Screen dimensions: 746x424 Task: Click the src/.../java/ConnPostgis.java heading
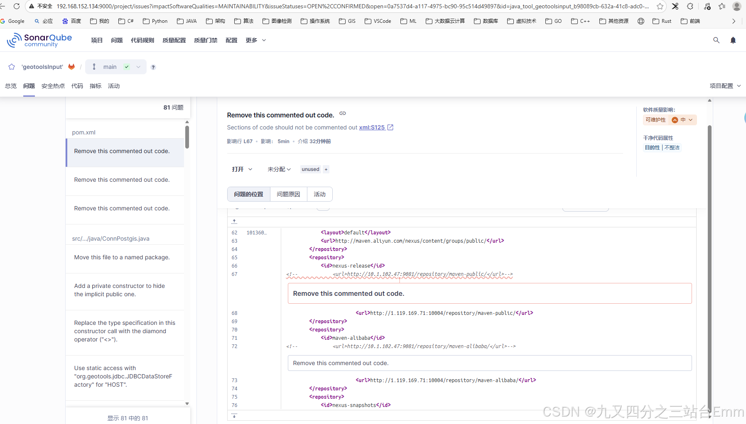coord(111,239)
